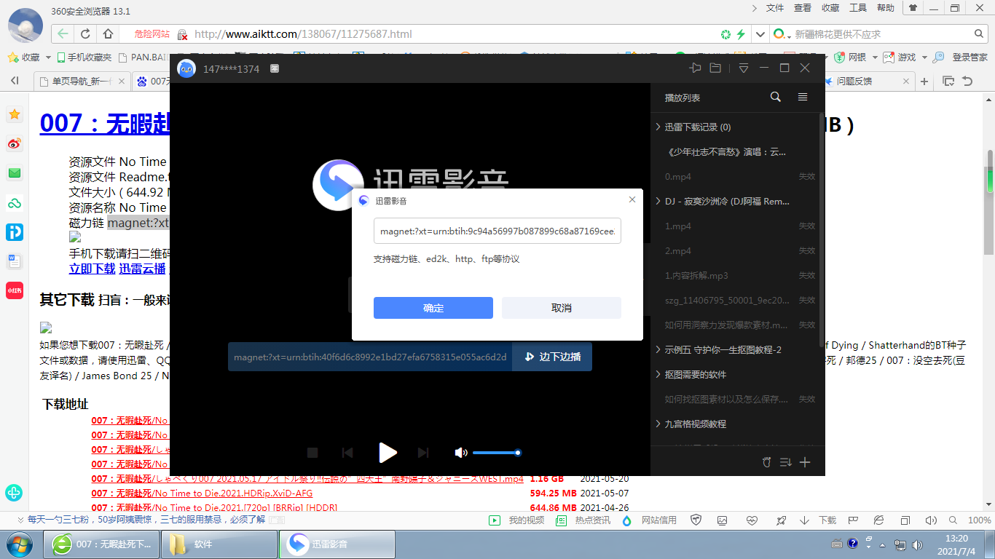Add a new file with the plus icon
The height and width of the screenshot is (559, 995).
(x=804, y=461)
